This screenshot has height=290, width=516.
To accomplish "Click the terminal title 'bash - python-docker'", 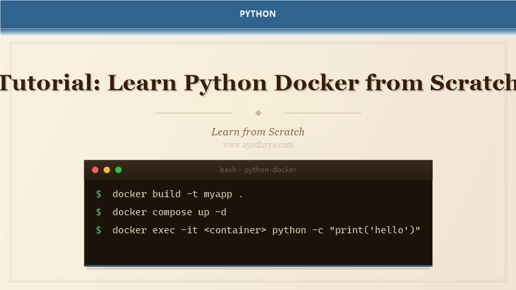I will click(x=258, y=169).
